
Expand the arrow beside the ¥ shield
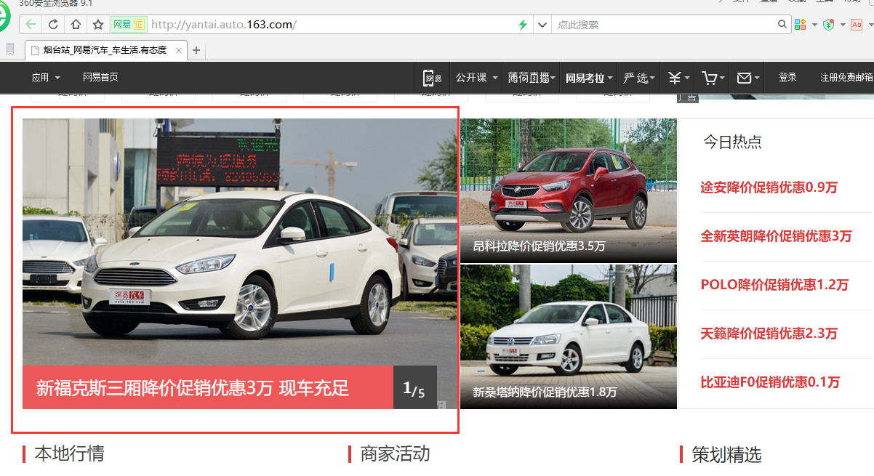[x=843, y=25]
